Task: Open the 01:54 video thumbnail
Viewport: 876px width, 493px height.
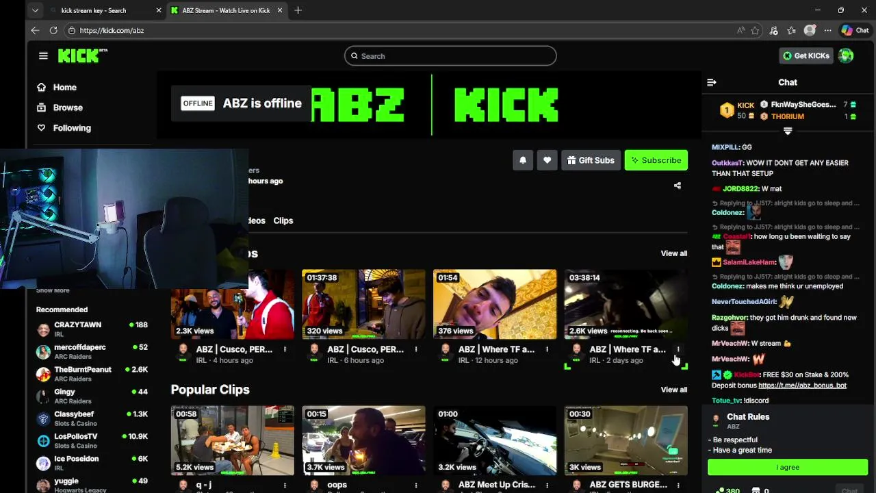Action: (495, 304)
